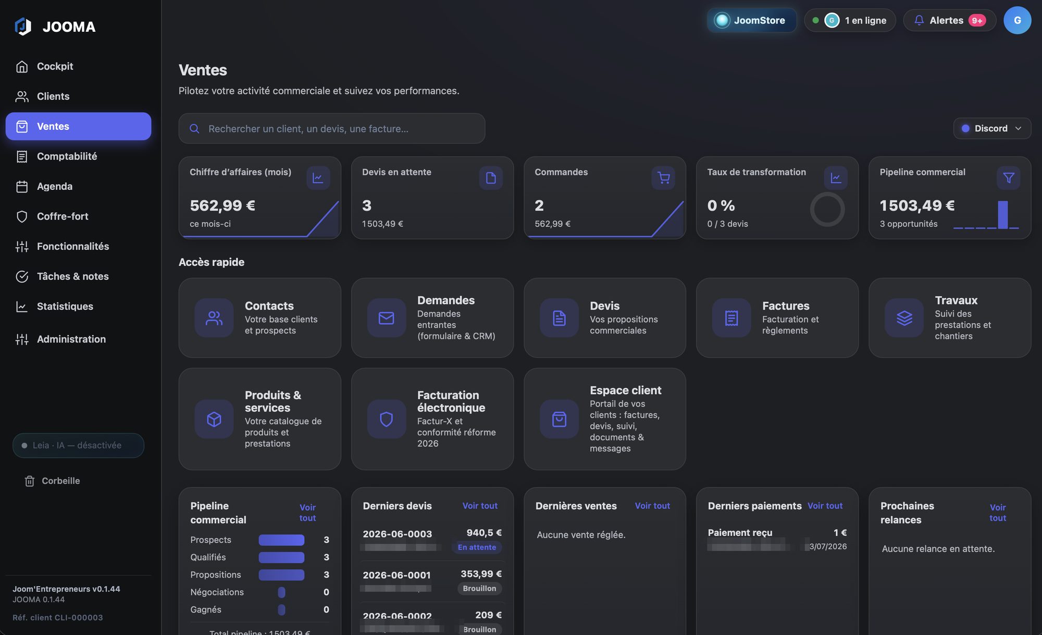Open Agenda in sidebar

click(x=78, y=186)
